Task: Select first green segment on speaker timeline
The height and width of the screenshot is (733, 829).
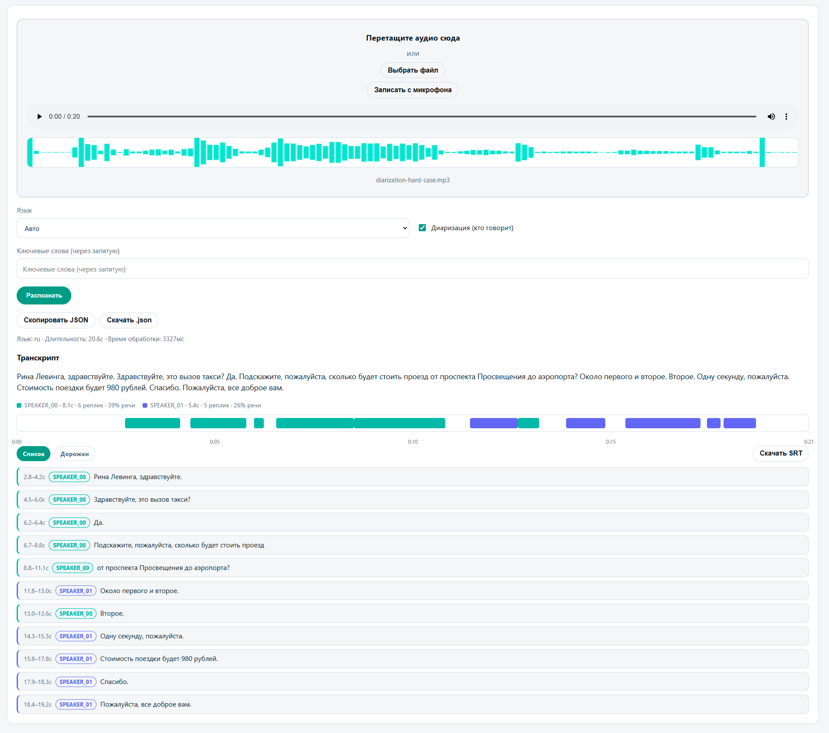Action: point(152,423)
